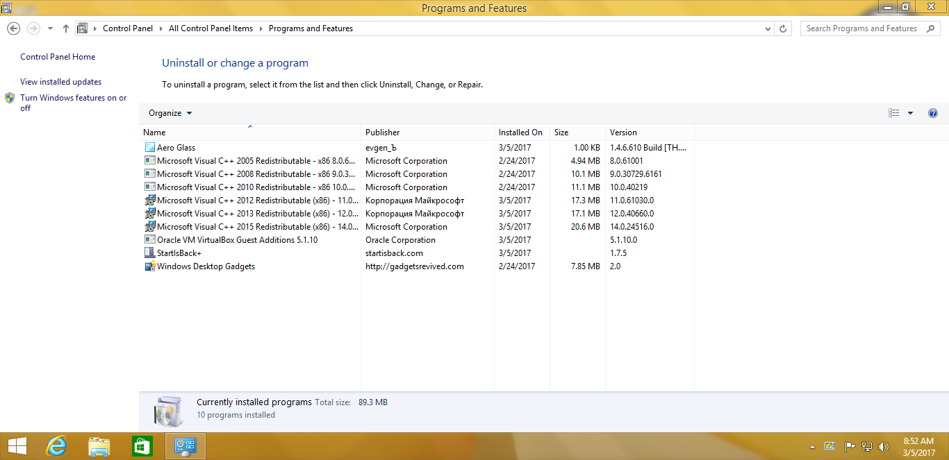Open the view options dropdown arrow
Viewport: 949px width, 460px height.
(x=910, y=113)
